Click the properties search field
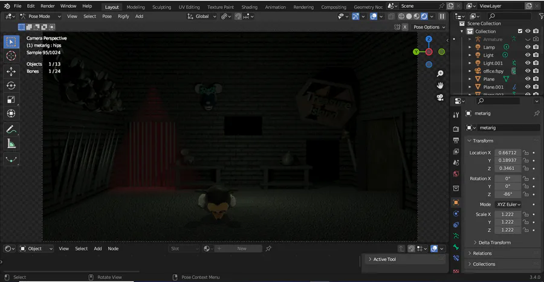544x282 pixels. 497,101
